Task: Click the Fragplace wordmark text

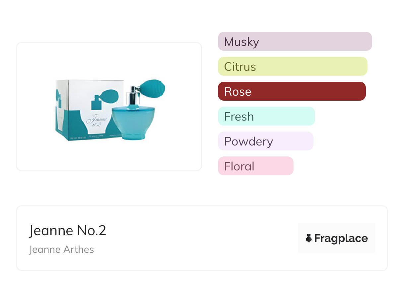Action: coord(341,238)
